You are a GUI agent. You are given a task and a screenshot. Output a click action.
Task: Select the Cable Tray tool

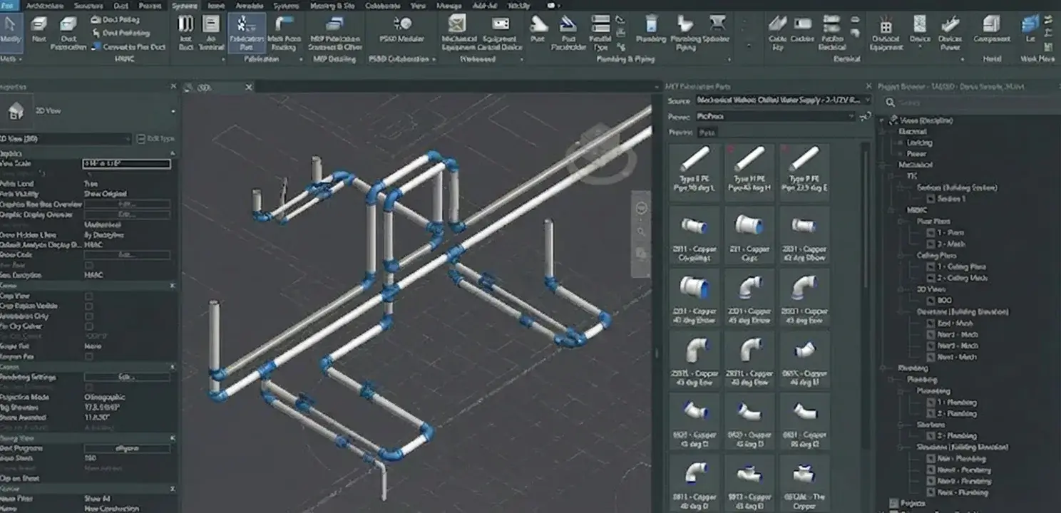[777, 33]
